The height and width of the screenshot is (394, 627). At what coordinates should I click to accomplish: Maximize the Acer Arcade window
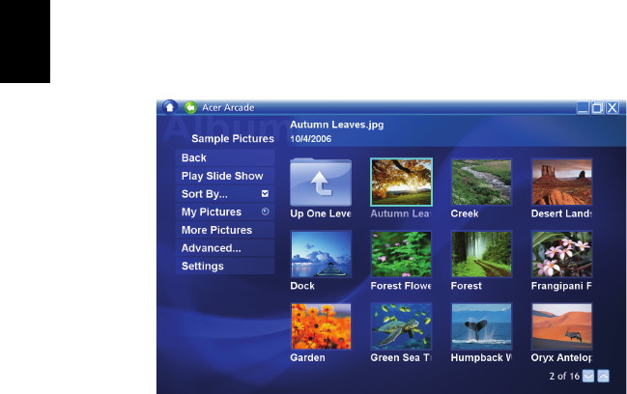pos(598,107)
